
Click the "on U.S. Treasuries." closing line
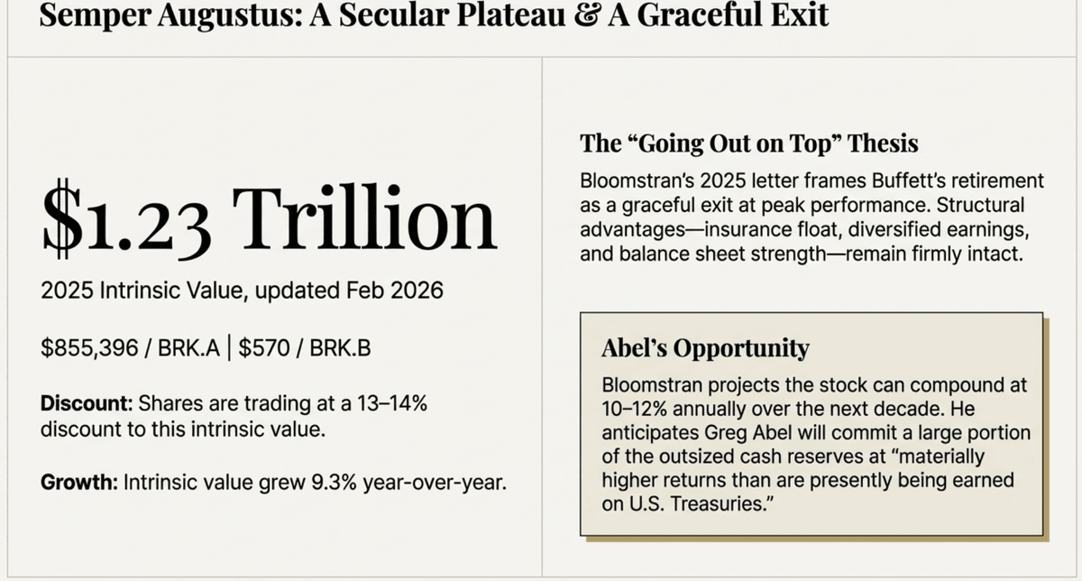[x=684, y=503]
